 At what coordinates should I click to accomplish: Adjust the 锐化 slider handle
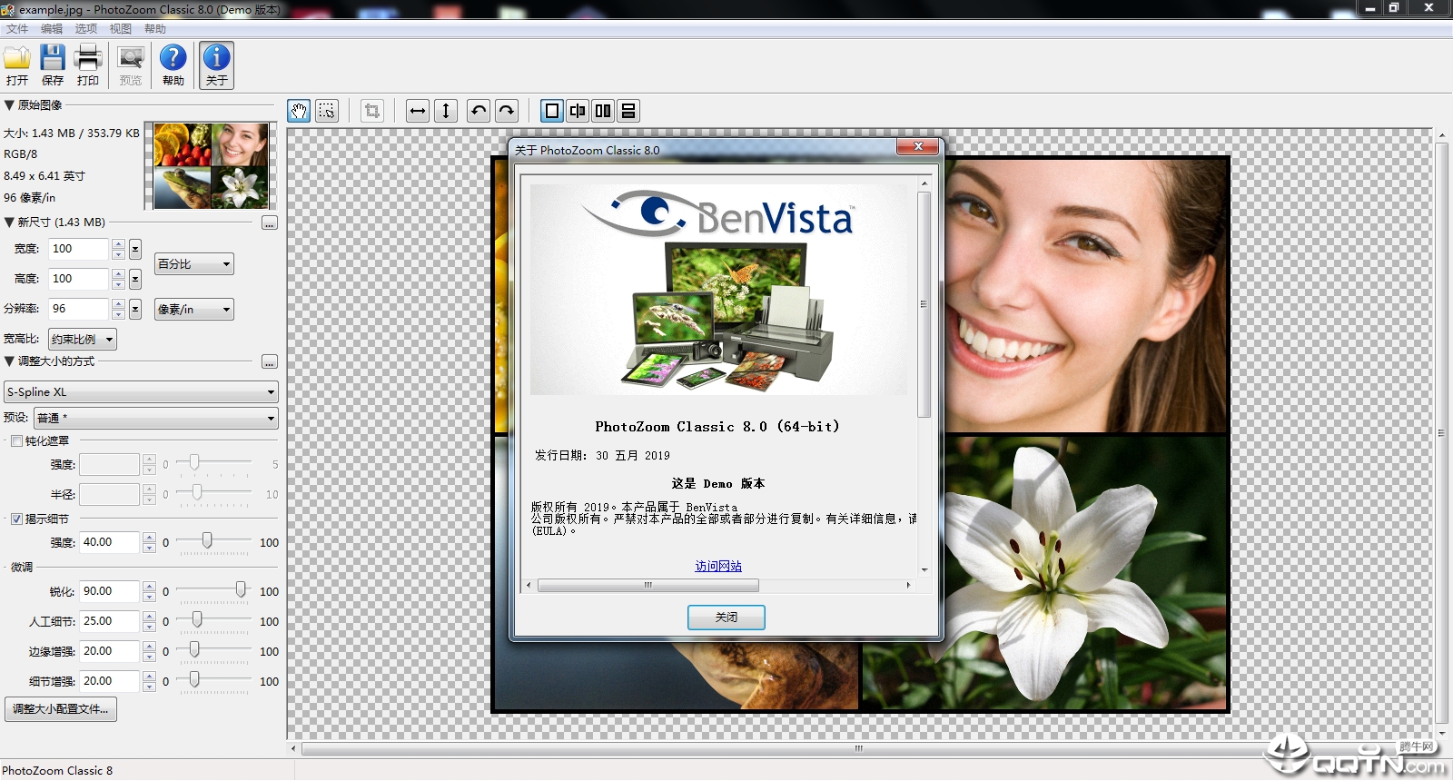pos(241,590)
